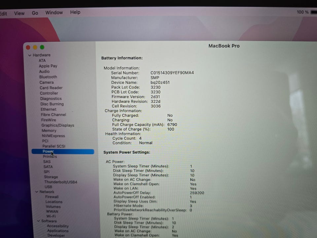Click AutoPowerOff Delay value 259200

pos(197,193)
